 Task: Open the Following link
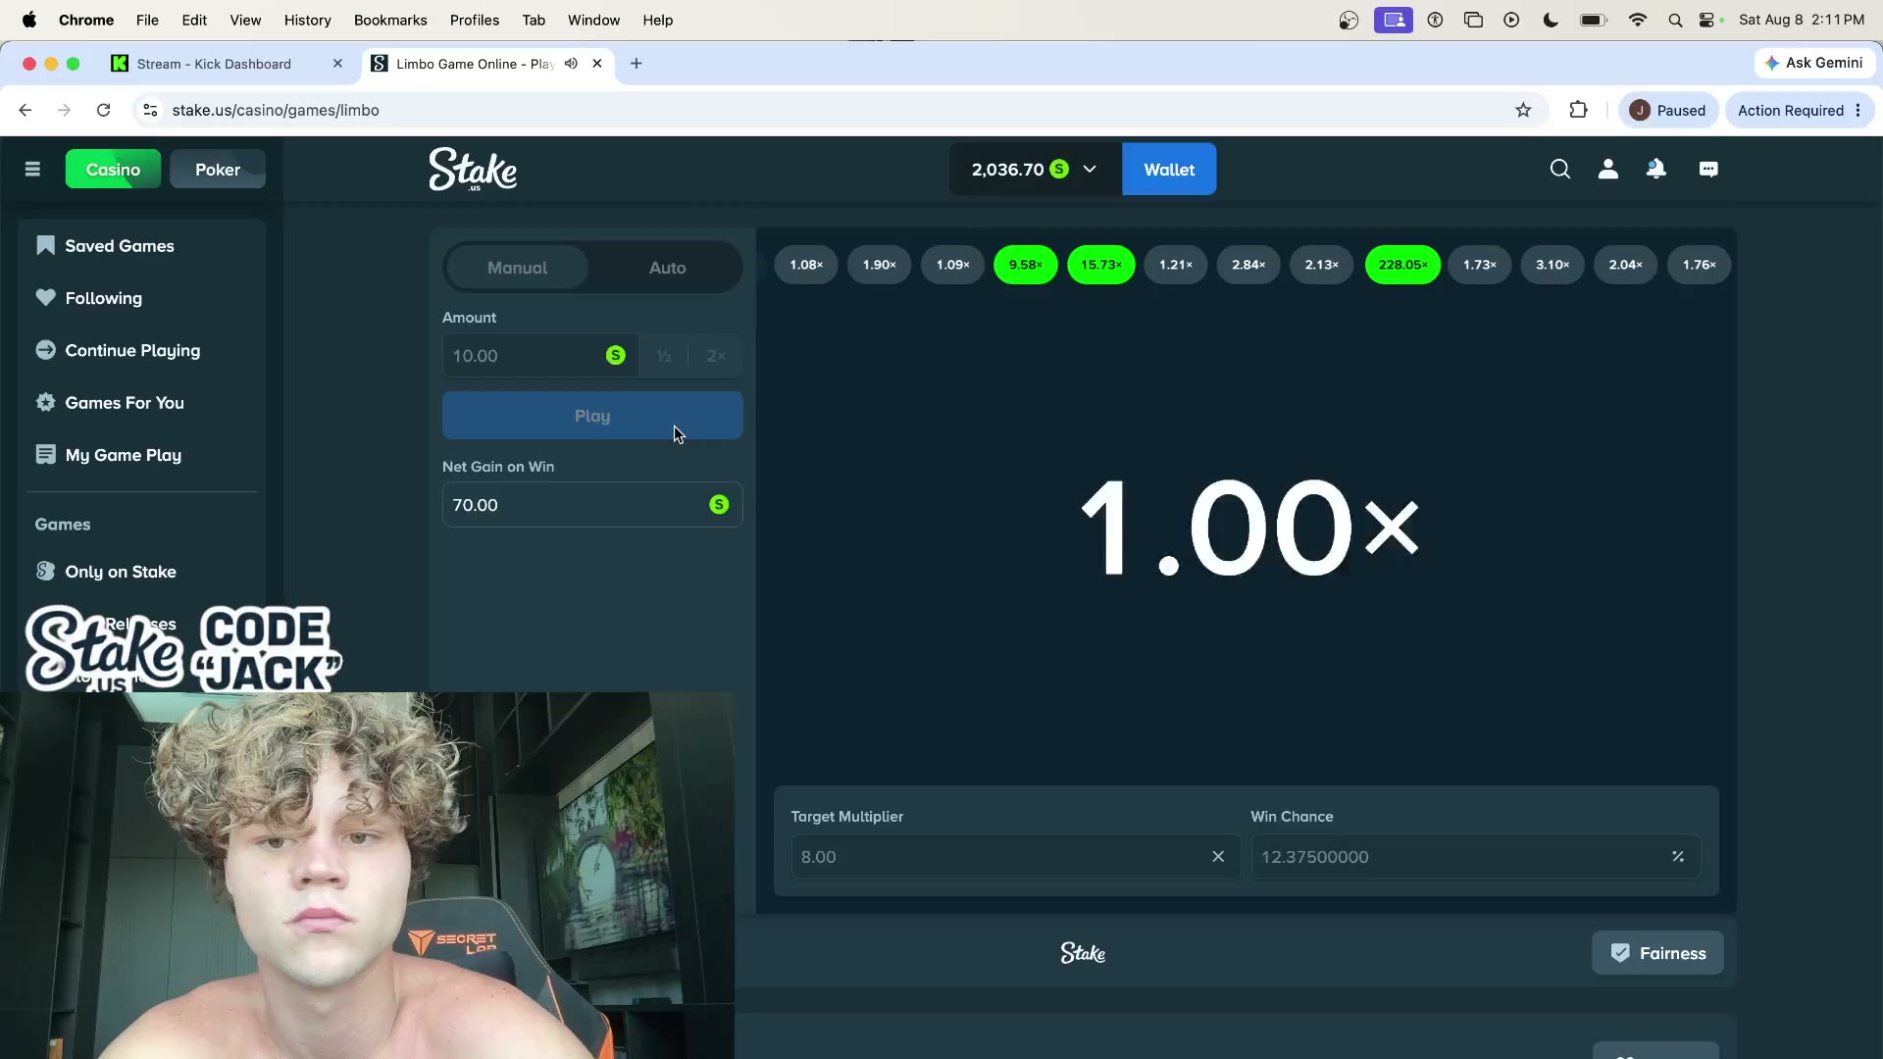click(x=104, y=298)
